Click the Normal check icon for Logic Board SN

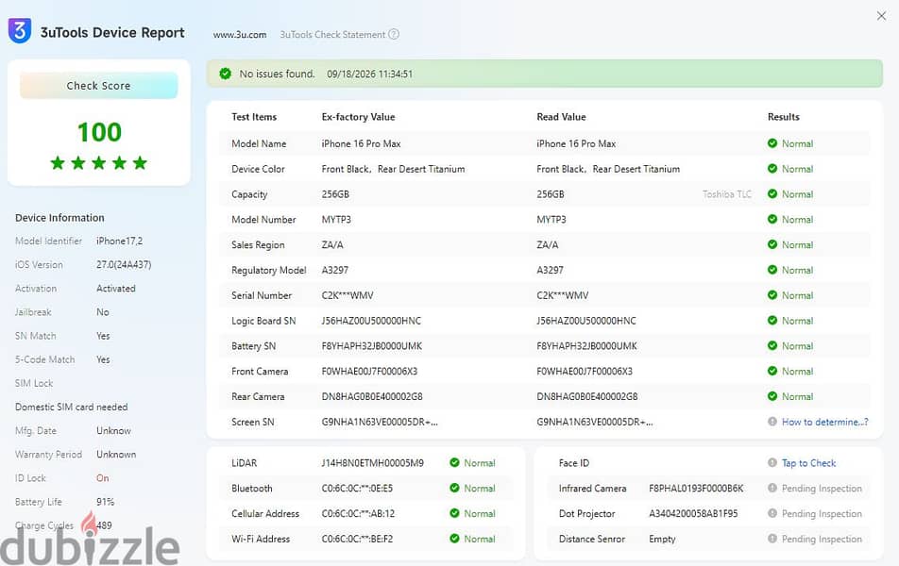[772, 320]
